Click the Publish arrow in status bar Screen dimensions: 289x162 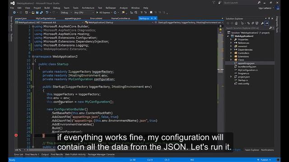coord(258,160)
